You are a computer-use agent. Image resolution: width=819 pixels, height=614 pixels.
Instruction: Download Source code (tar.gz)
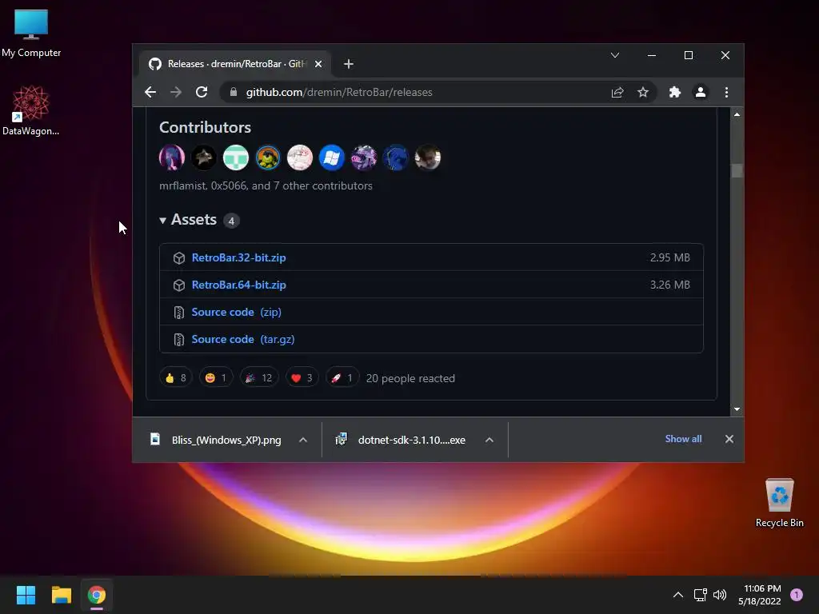point(243,339)
